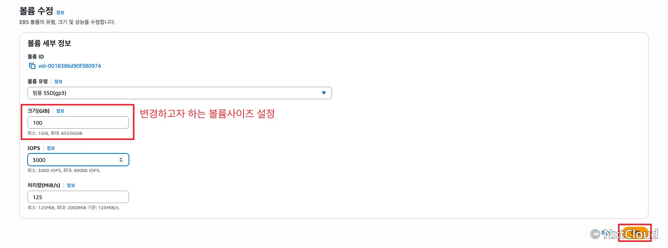Image resolution: width=668 pixels, height=248 pixels.
Task: Click the size (GiB) input field showing 100
Action: (78, 122)
